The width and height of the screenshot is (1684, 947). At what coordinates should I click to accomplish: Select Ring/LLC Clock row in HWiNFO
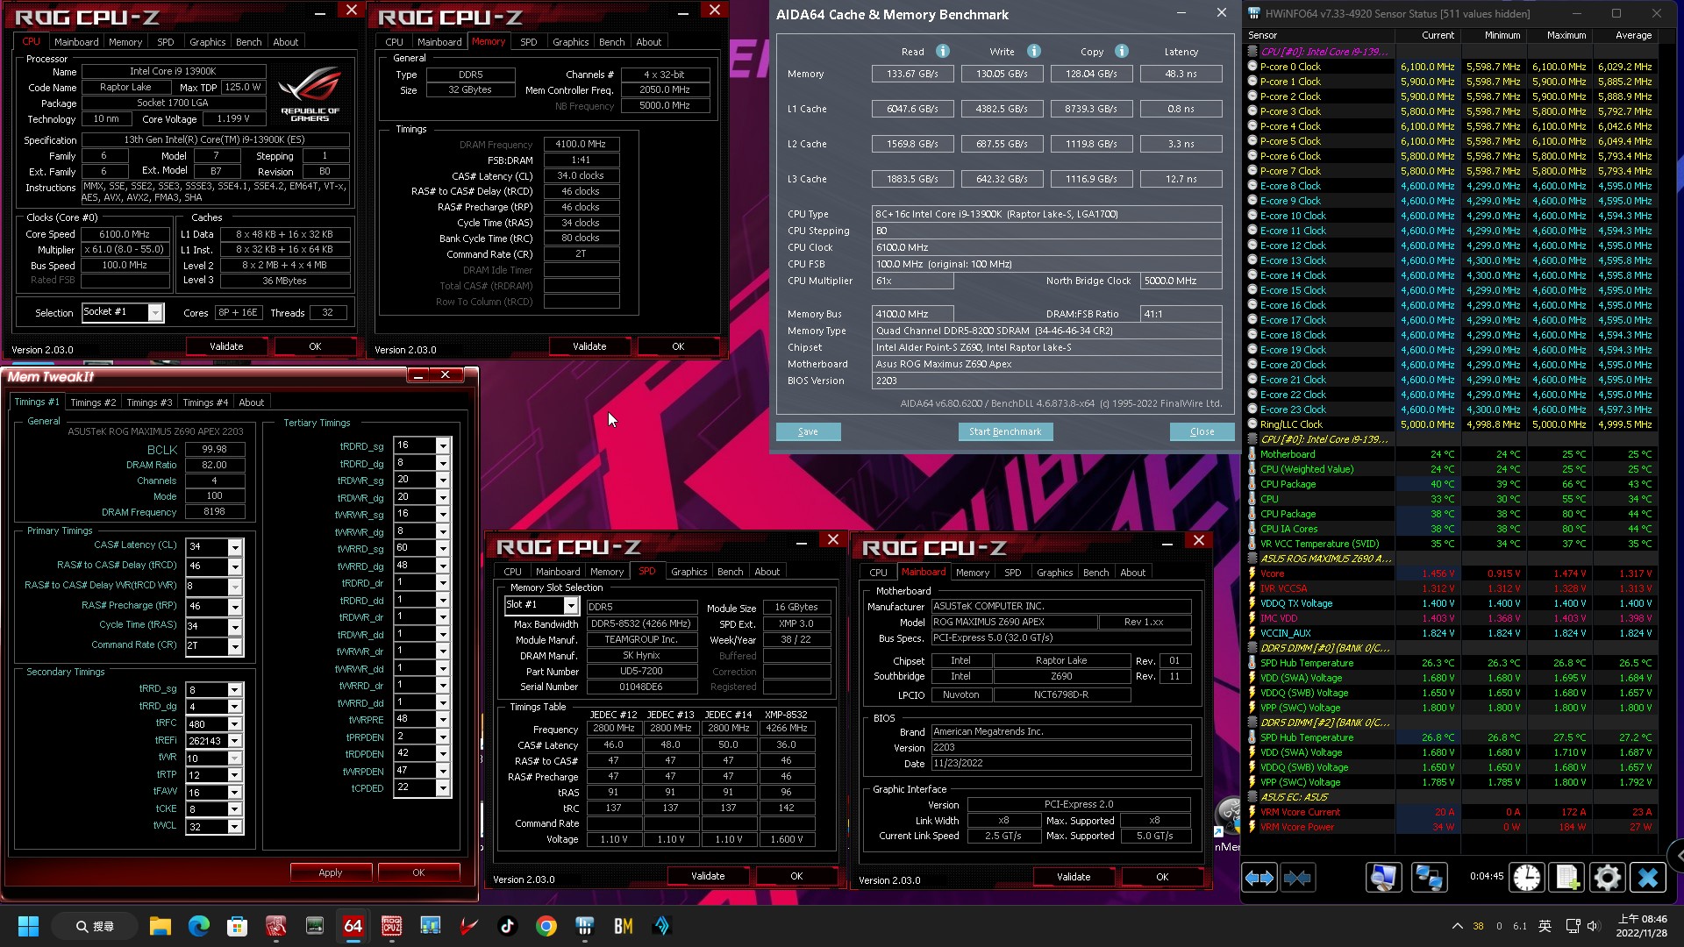pyautogui.click(x=1451, y=424)
